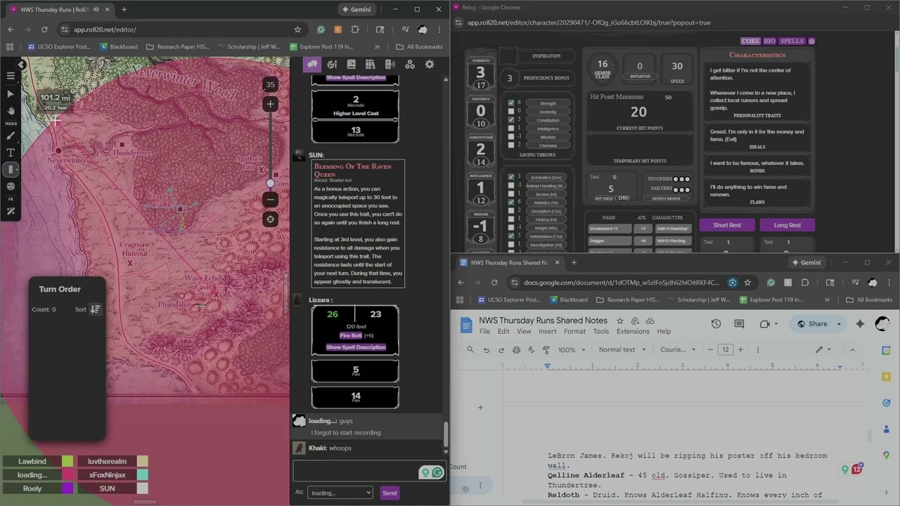Zoom out on the map with minus
Screen dimensions: 900x506
(x=270, y=200)
